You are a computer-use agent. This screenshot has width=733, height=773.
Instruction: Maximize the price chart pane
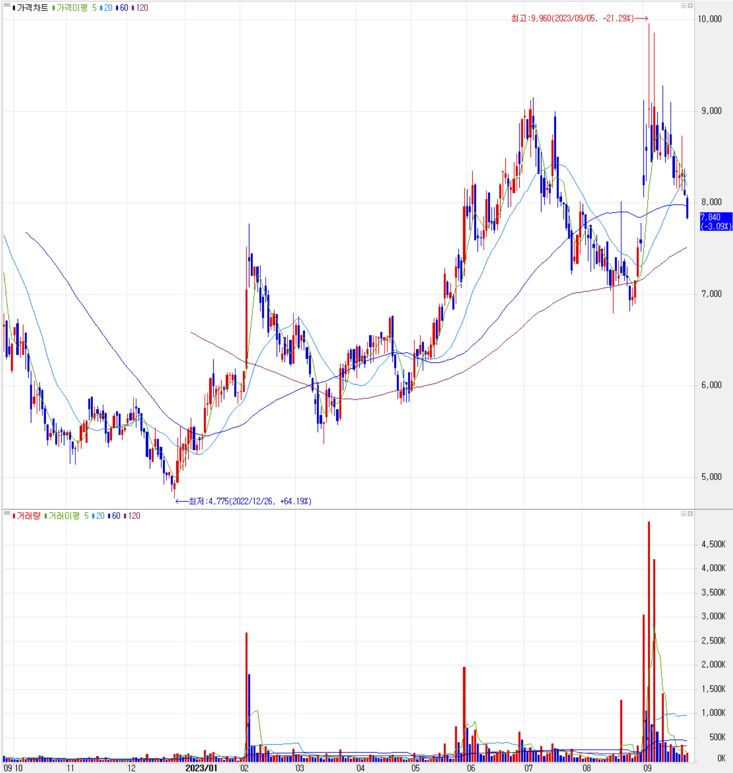tap(684, 5)
